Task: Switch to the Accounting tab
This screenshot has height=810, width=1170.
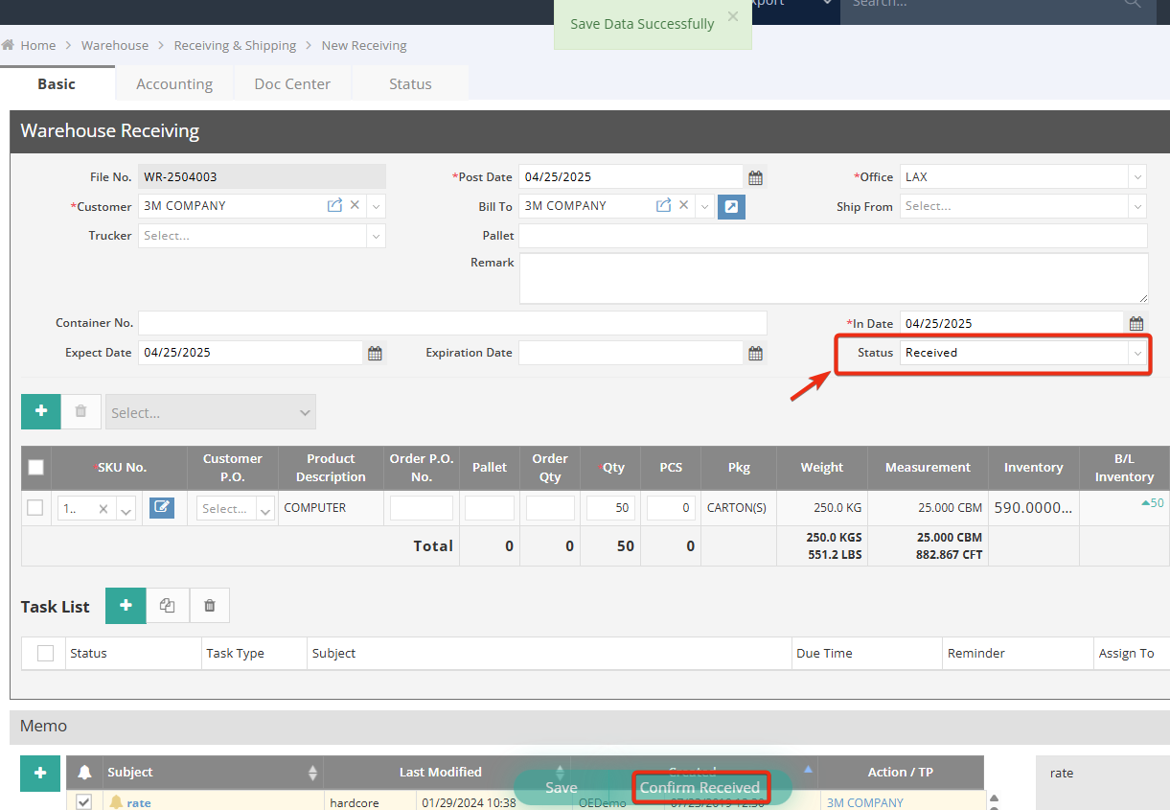Action: (174, 84)
